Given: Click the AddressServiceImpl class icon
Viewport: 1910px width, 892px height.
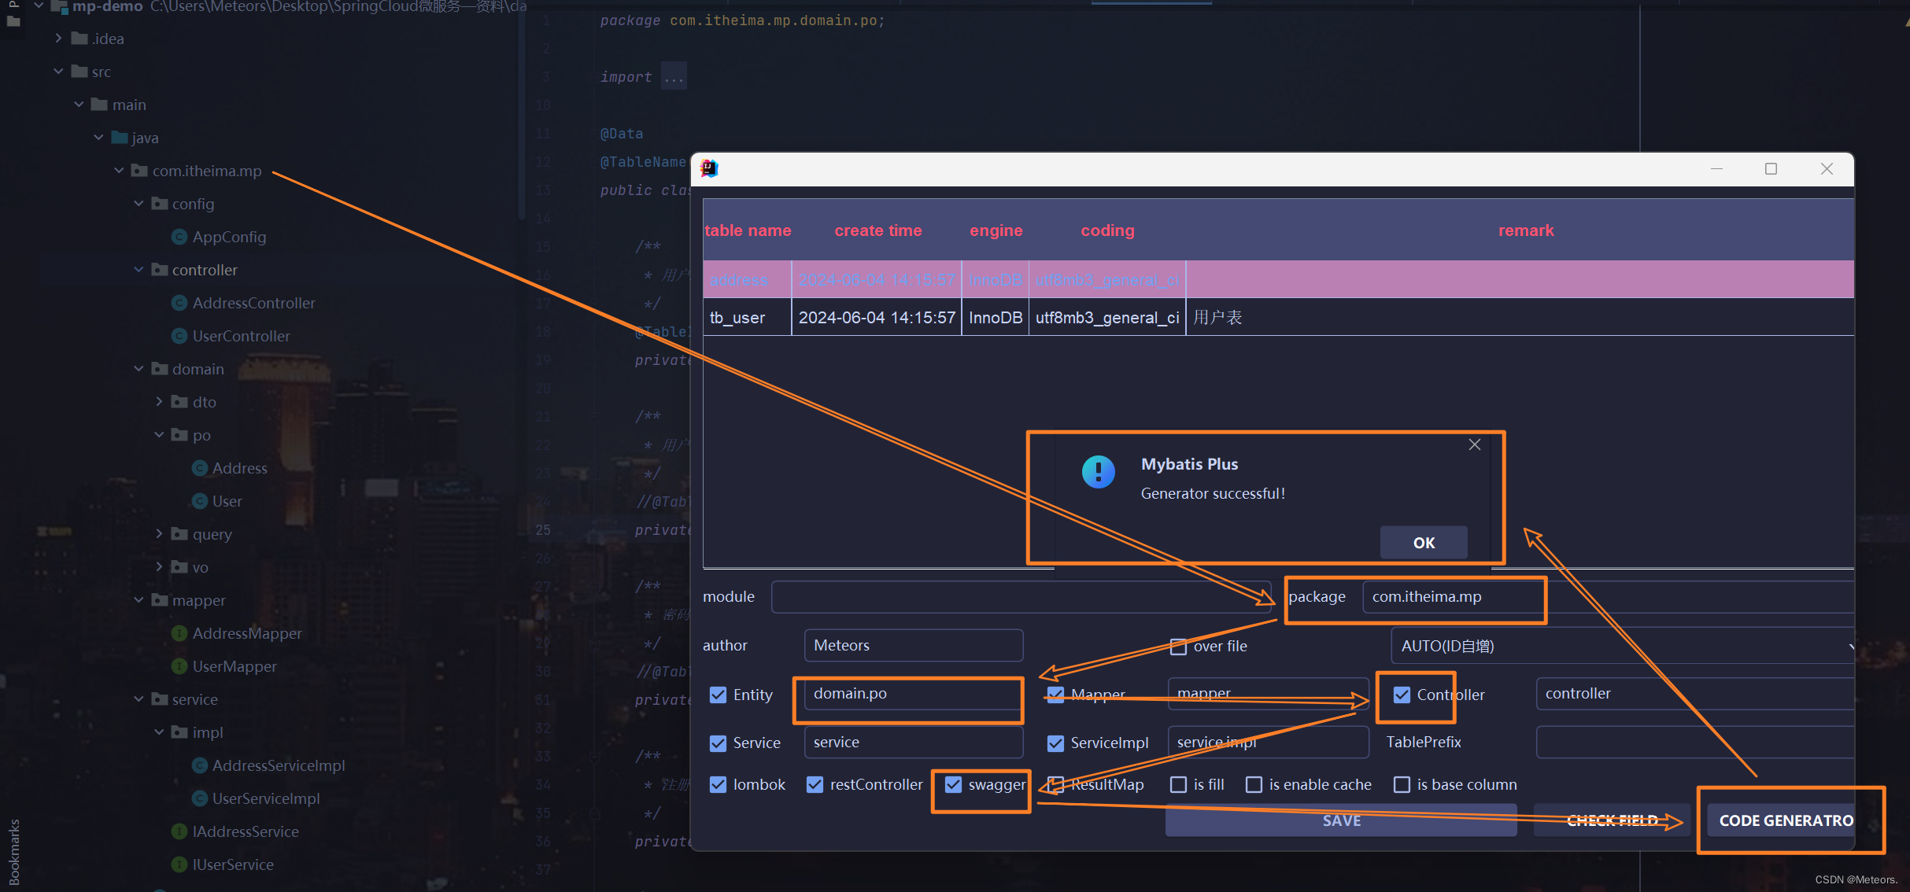Looking at the screenshot, I should coord(200,765).
